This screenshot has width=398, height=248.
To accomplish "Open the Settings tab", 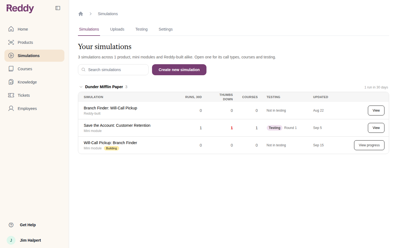I will tap(166, 29).
